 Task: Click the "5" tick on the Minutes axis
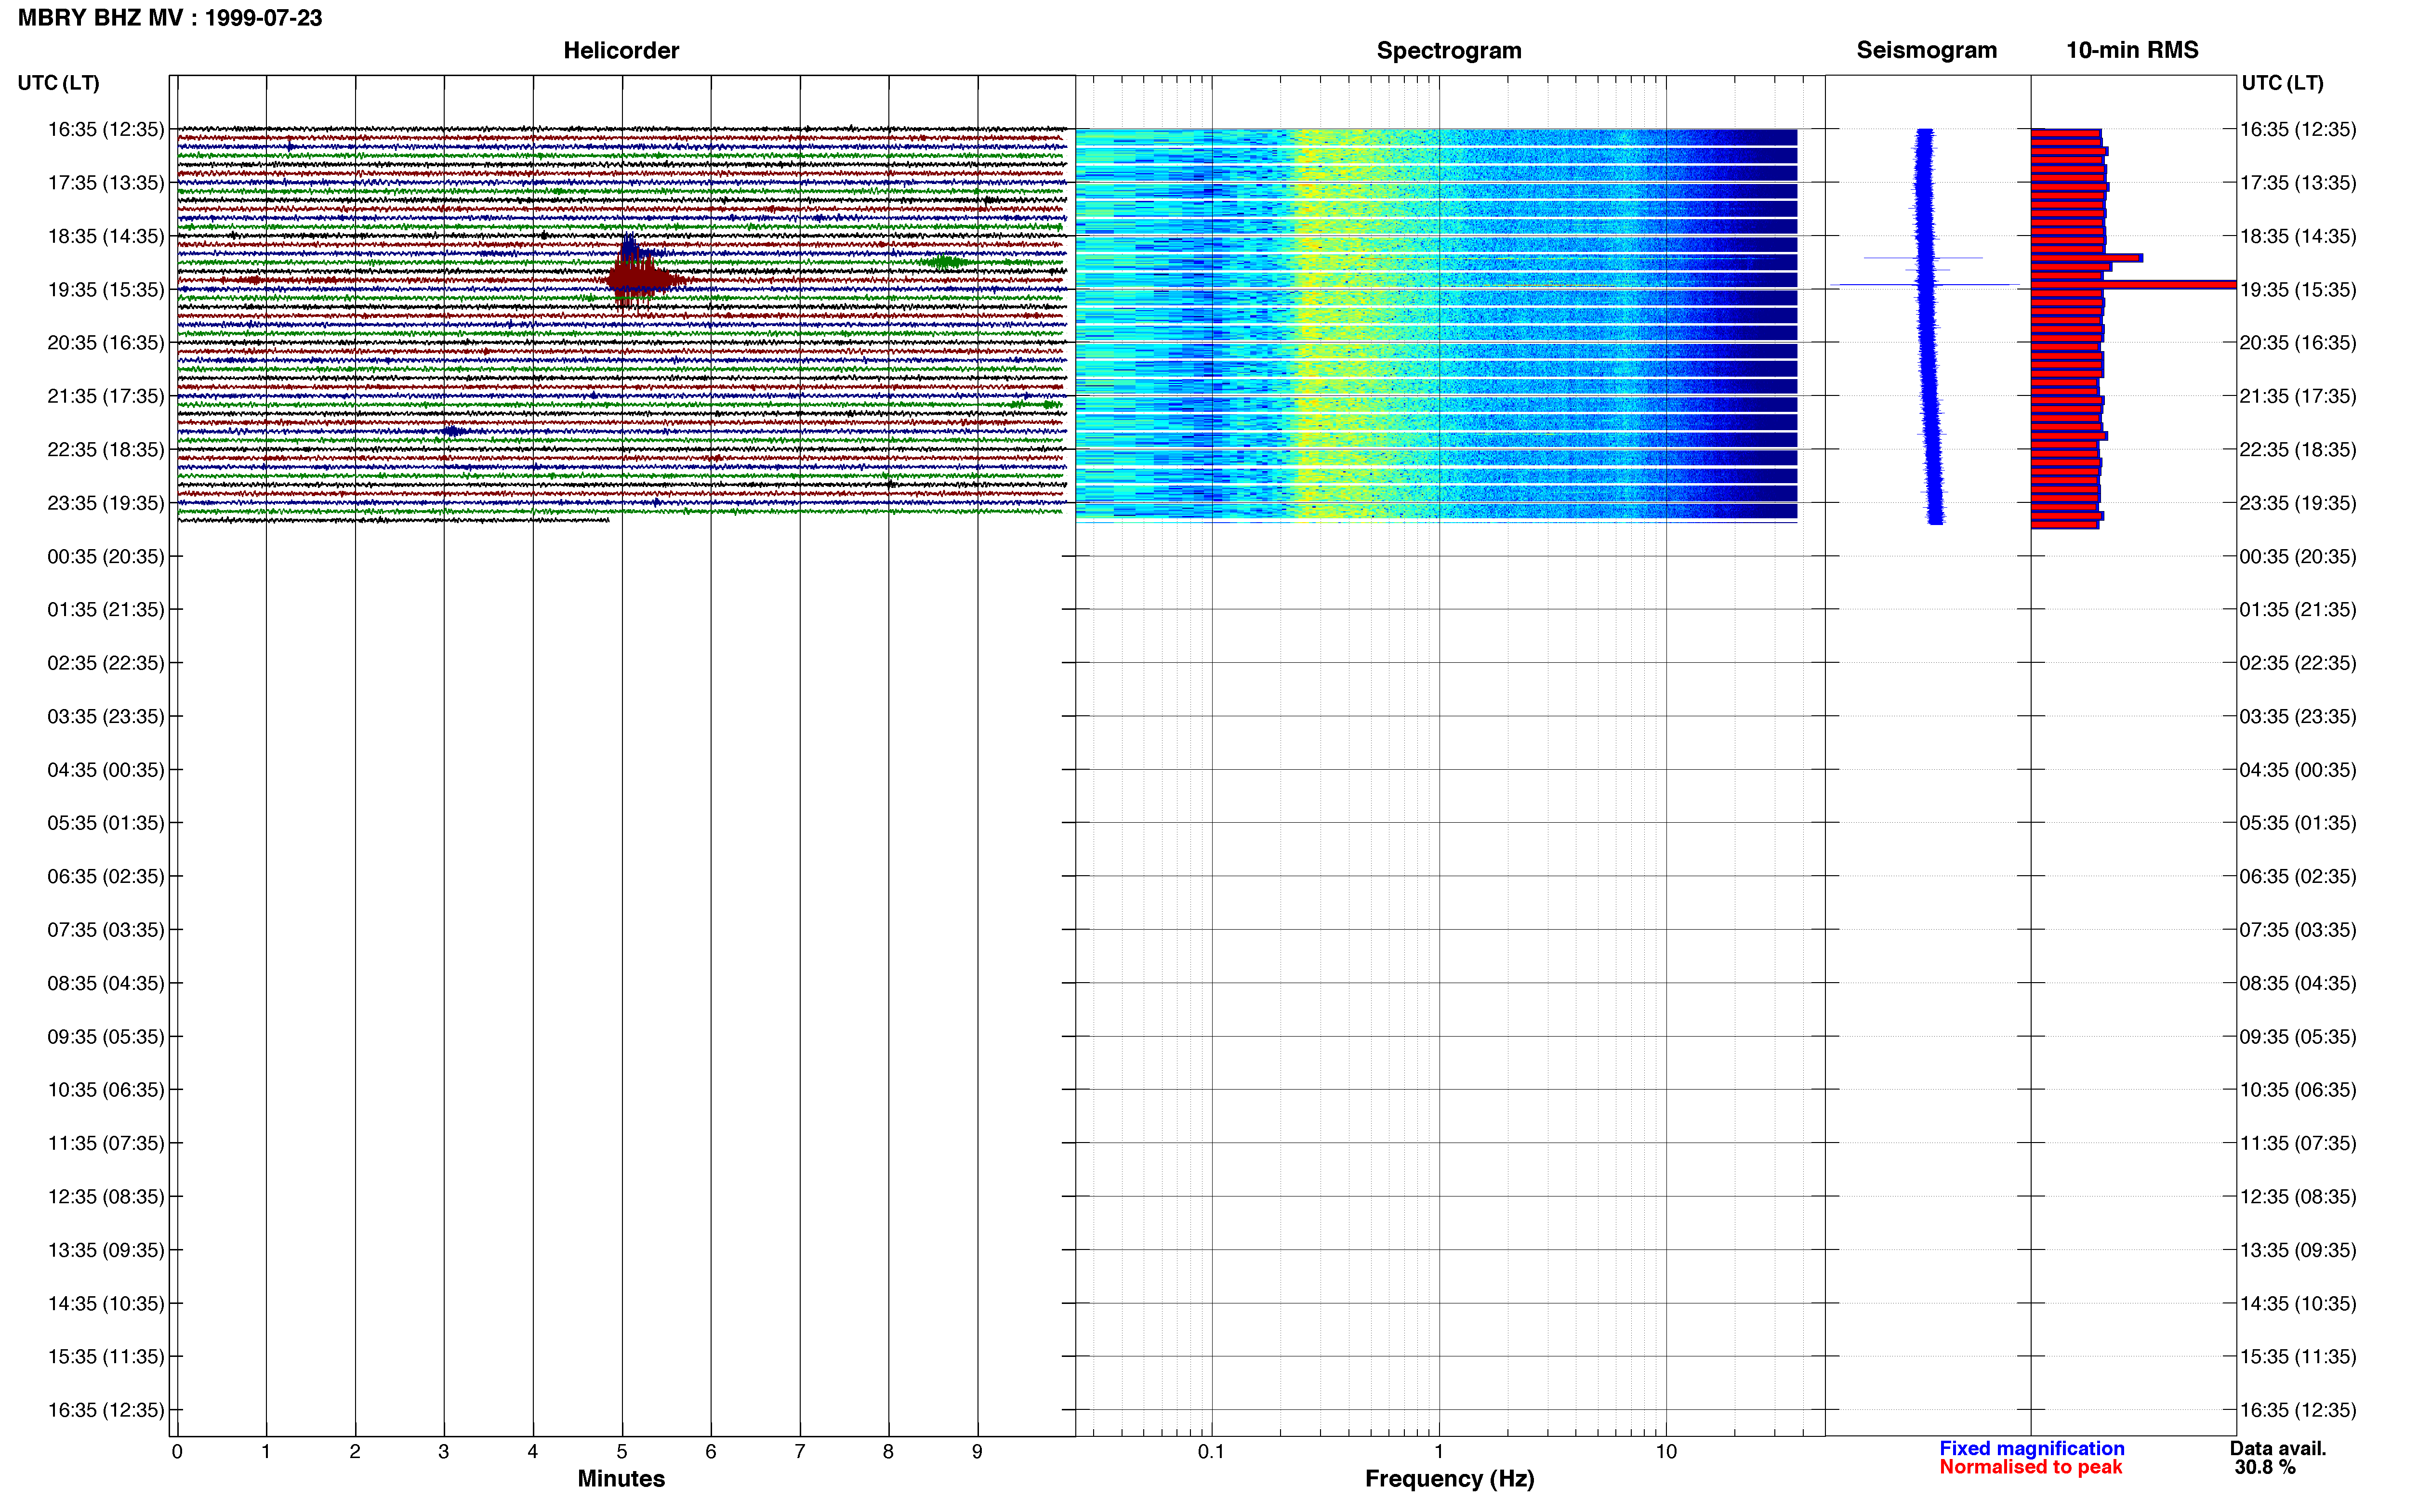coord(622,1451)
